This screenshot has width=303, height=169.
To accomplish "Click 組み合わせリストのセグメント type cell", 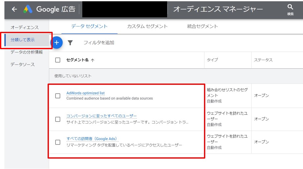I will point(227,92).
